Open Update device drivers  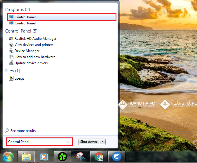[31, 63]
